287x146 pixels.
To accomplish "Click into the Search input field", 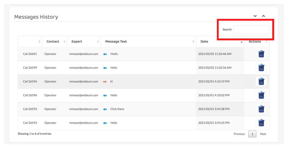I will pos(251,29).
